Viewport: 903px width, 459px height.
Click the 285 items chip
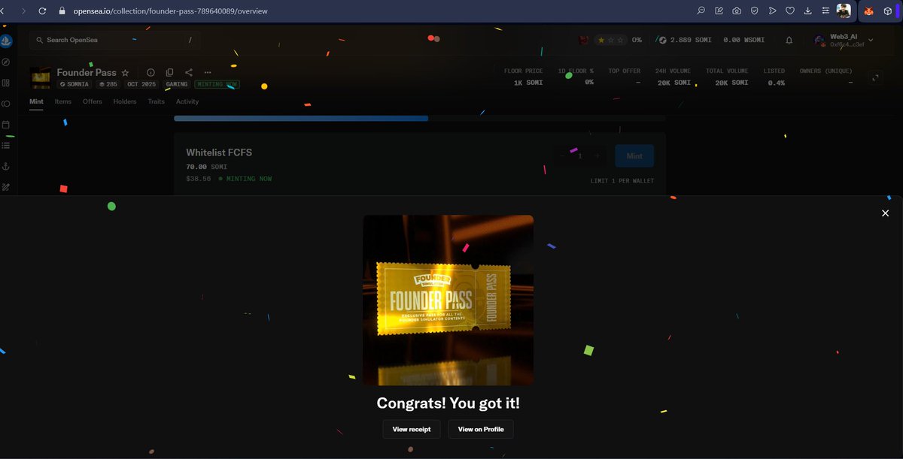[108, 84]
